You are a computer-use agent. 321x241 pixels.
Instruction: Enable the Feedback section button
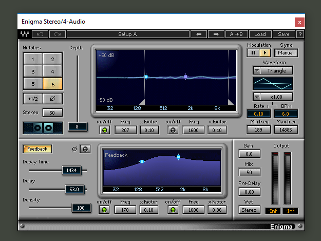click(37, 149)
